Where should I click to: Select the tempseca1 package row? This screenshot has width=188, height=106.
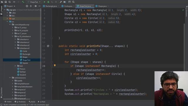pyautogui.click(x=22, y=90)
